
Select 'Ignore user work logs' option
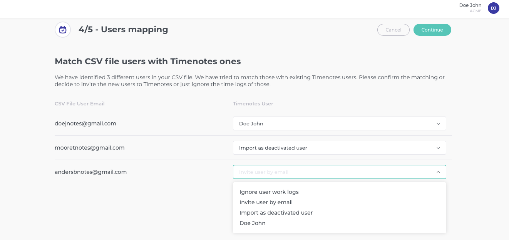pos(269,192)
